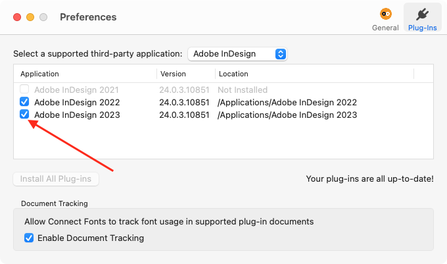The height and width of the screenshot is (264, 447).
Task: Click the green zoom window button
Action: click(x=43, y=17)
